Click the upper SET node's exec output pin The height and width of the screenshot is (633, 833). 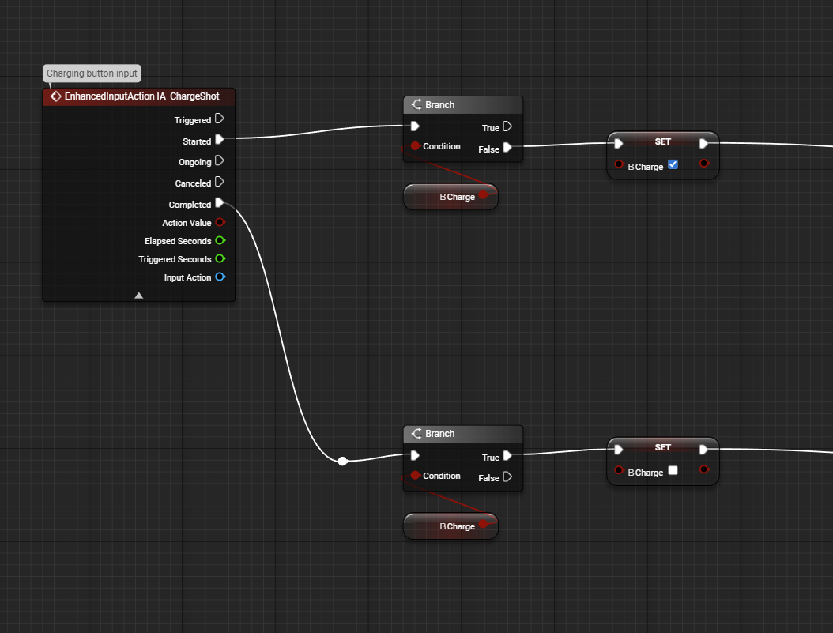point(703,143)
